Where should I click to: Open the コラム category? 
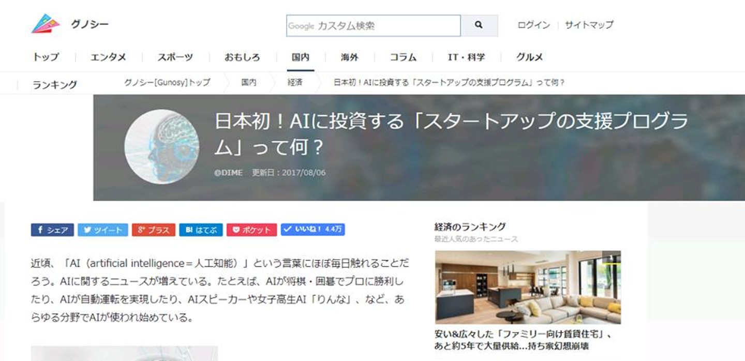403,57
